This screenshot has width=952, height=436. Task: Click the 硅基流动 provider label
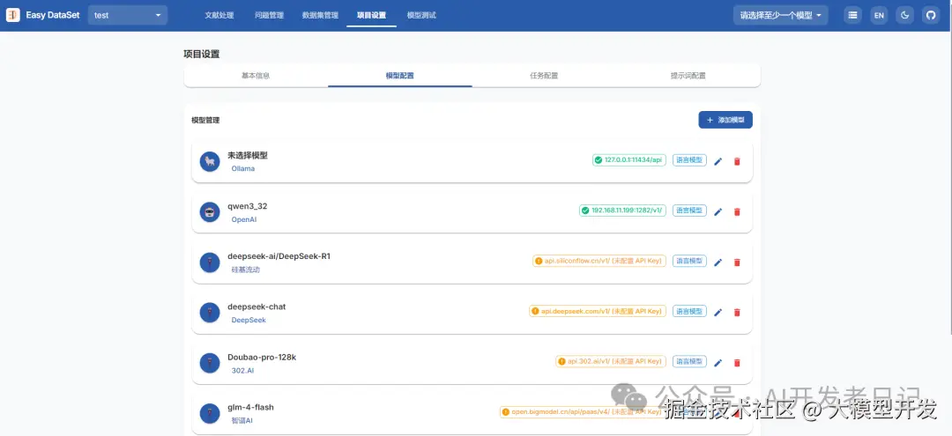point(245,270)
